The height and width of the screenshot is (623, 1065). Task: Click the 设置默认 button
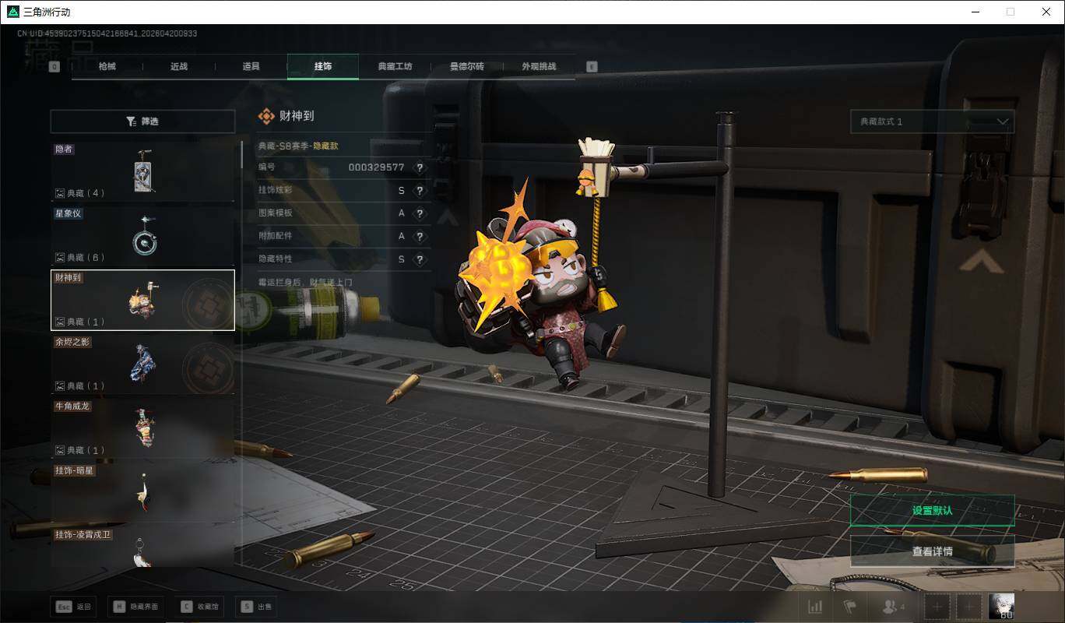tap(933, 511)
